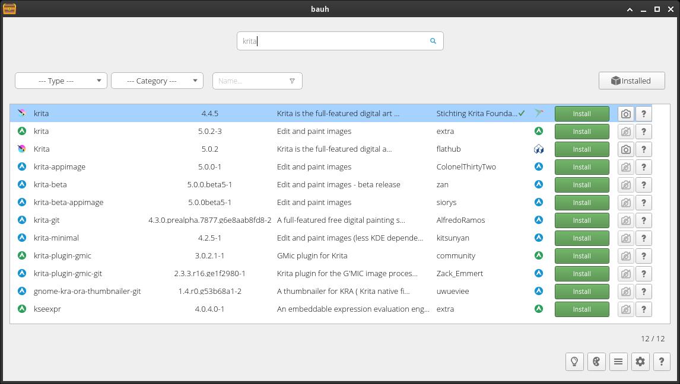Open the About question-mark button at the bottom
This screenshot has height=384, width=680.
point(662,361)
